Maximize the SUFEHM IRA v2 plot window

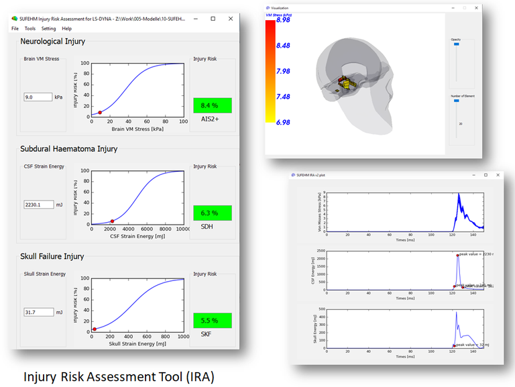tap(485, 174)
